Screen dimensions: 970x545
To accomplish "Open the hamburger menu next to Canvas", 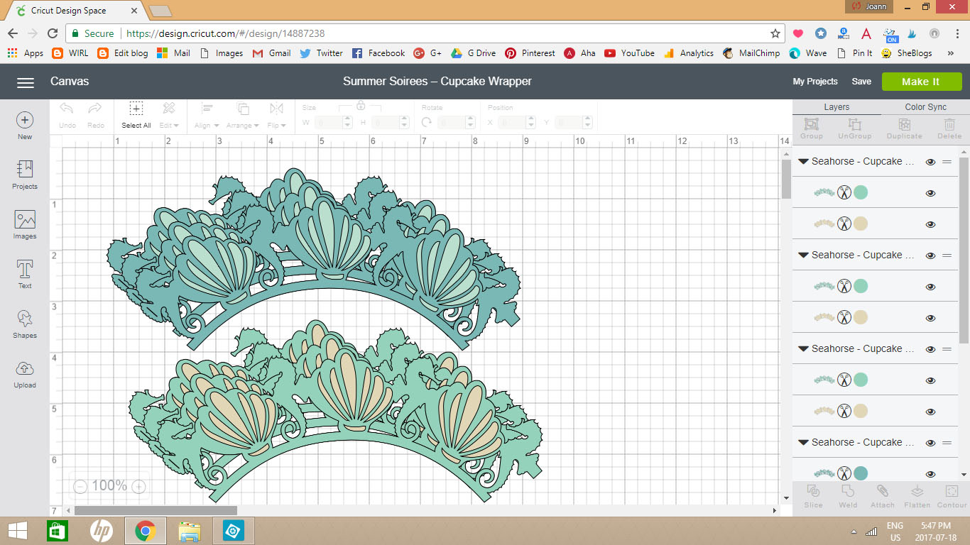I will pyautogui.click(x=26, y=82).
